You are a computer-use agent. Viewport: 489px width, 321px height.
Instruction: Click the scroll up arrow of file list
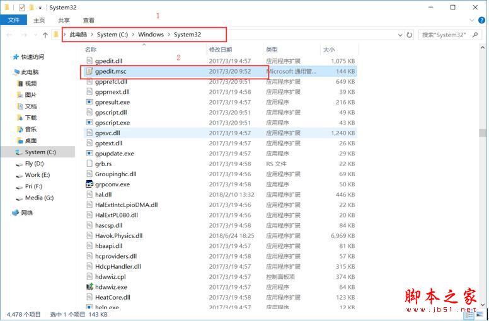point(483,48)
